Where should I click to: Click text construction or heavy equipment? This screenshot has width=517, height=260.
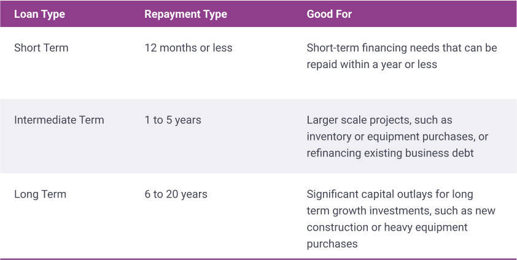[x=387, y=227]
